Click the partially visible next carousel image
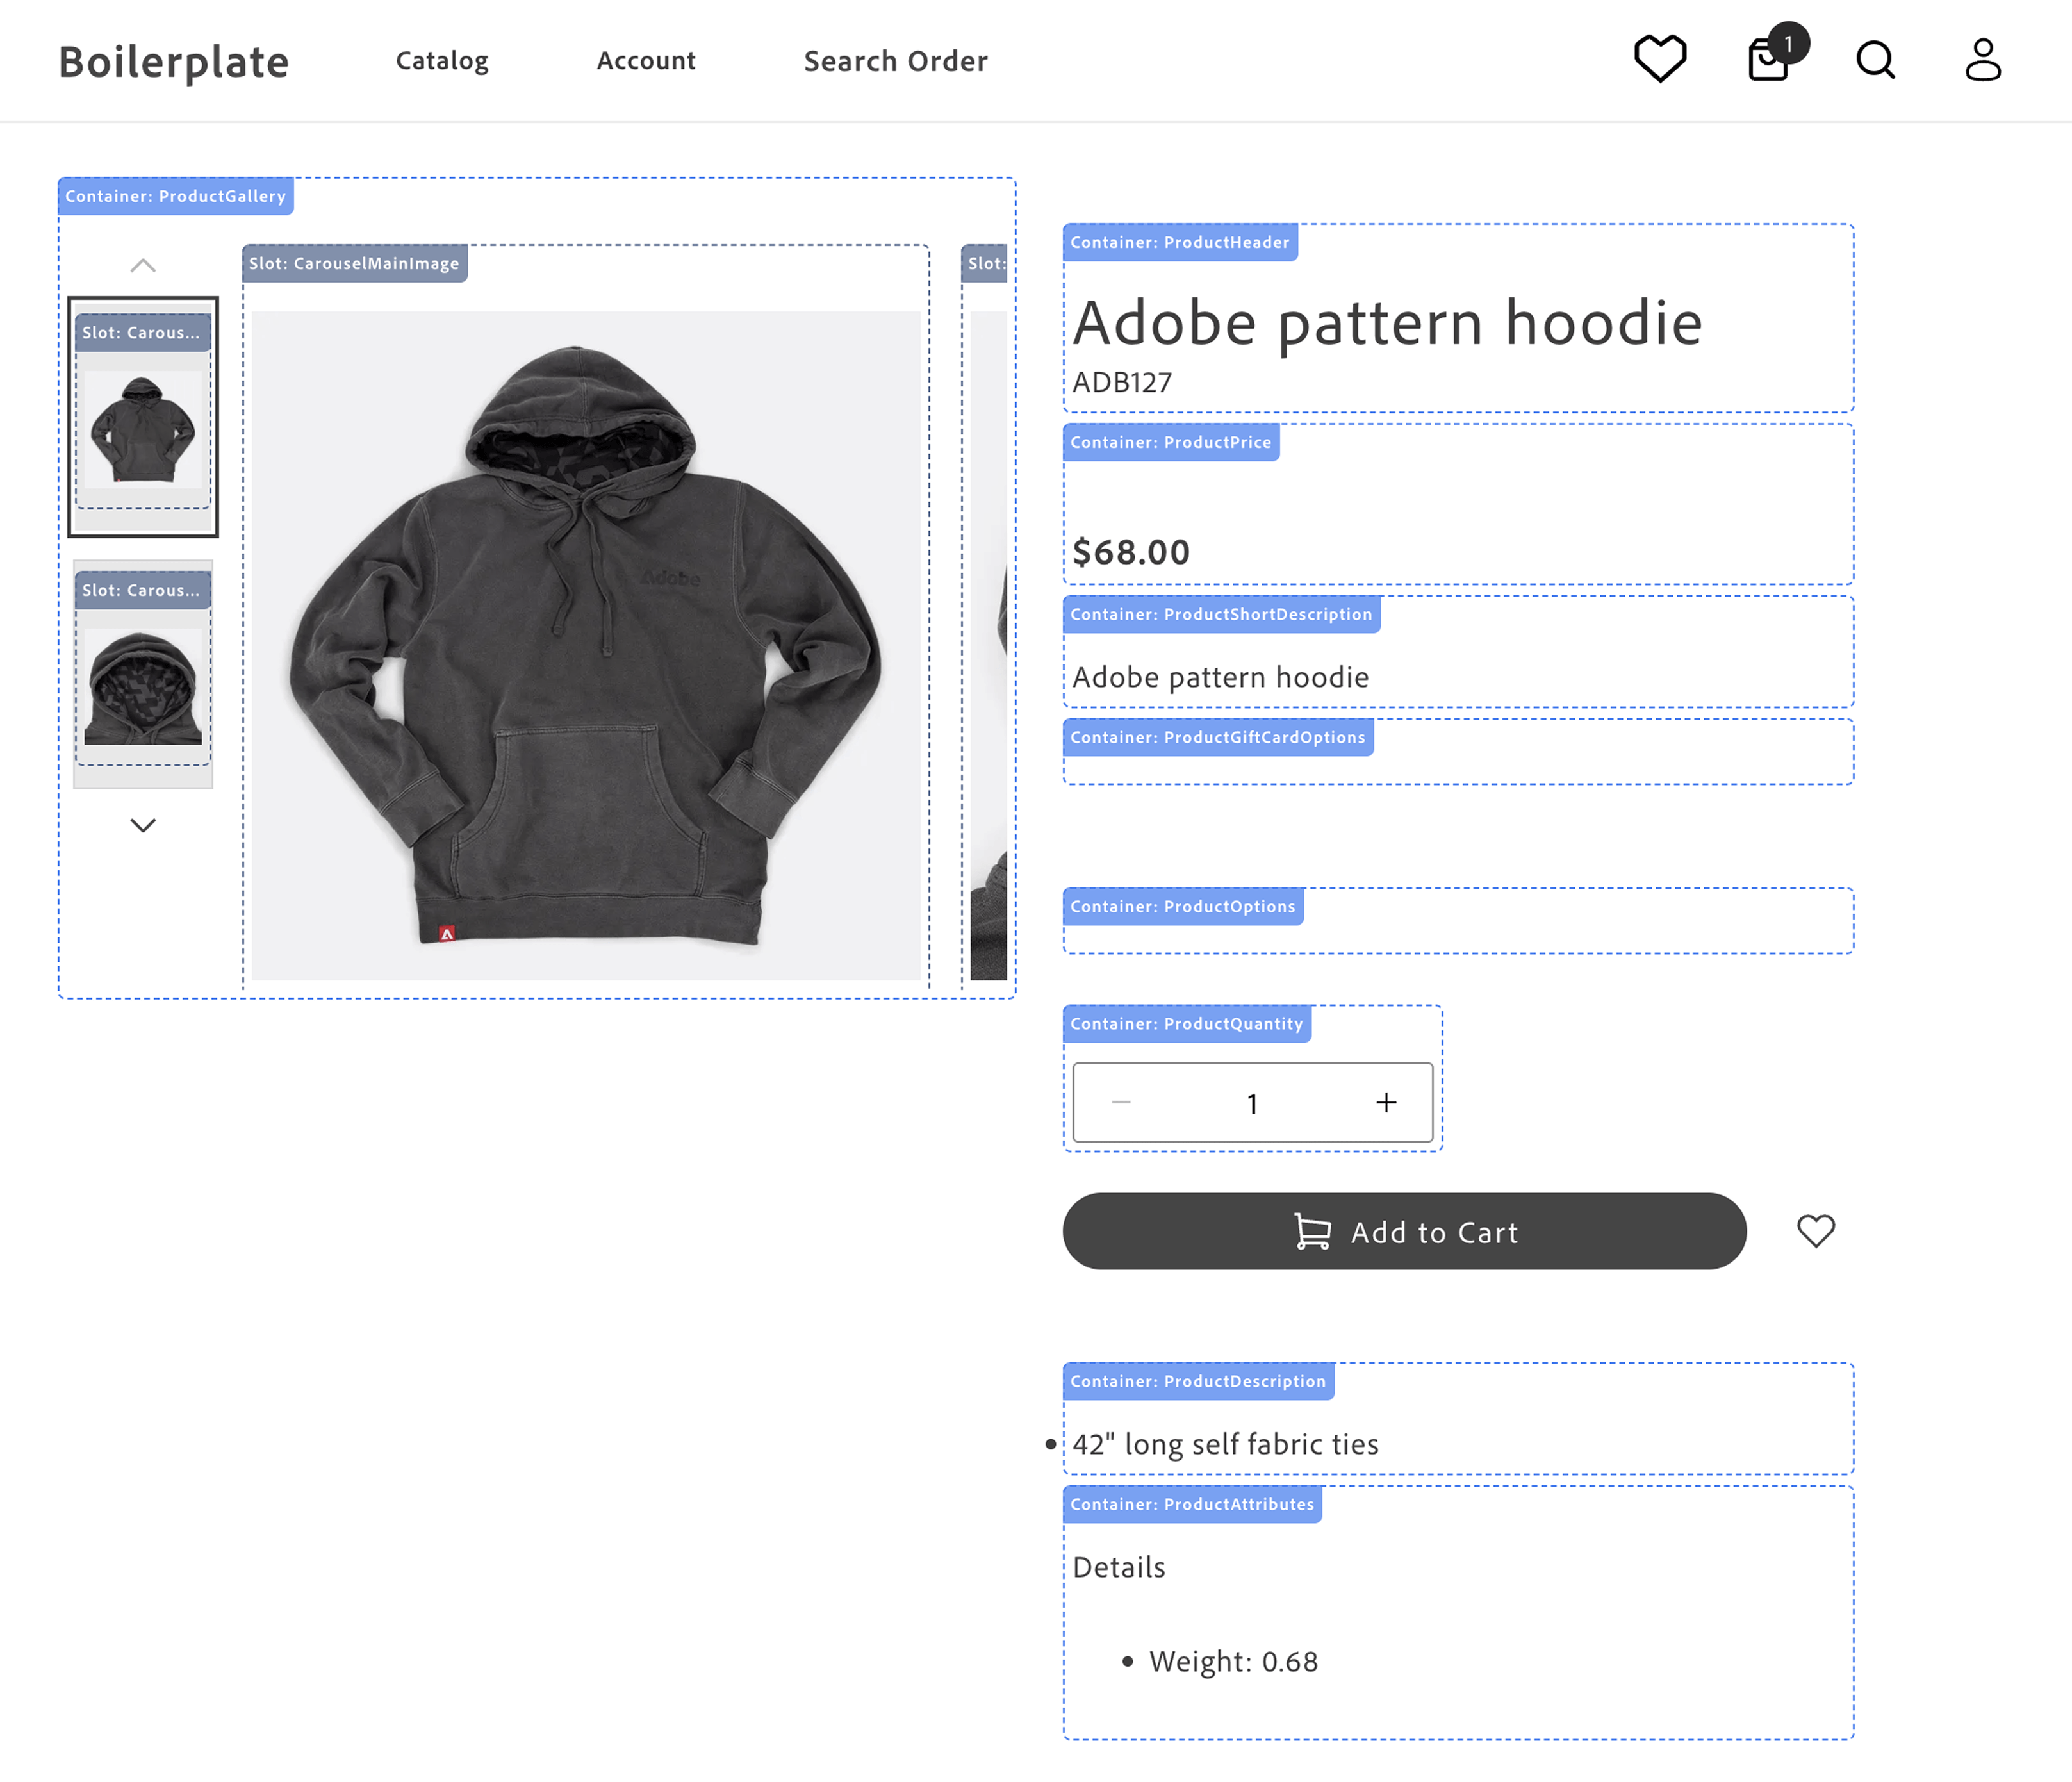This screenshot has width=2072, height=1782. tap(989, 645)
